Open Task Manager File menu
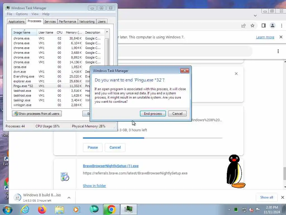 (x=9, y=14)
